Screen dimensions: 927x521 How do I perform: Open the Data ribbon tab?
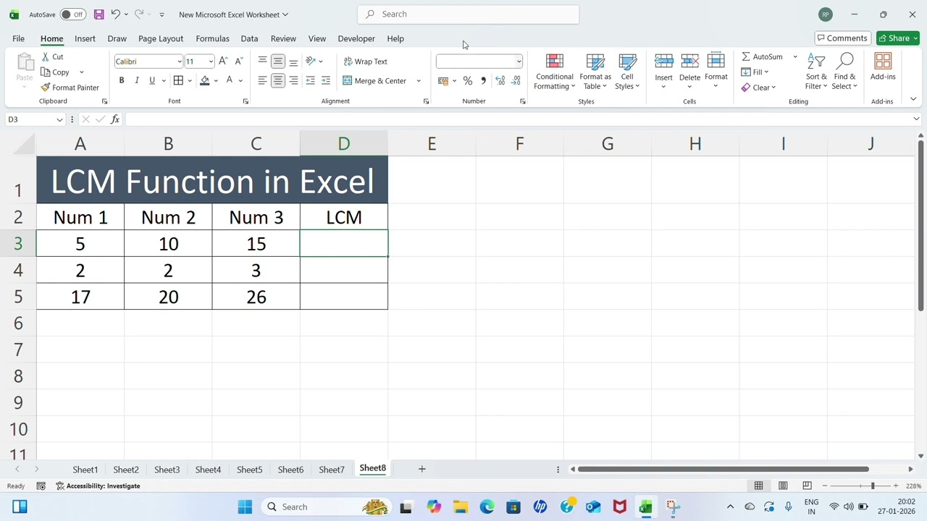point(249,38)
